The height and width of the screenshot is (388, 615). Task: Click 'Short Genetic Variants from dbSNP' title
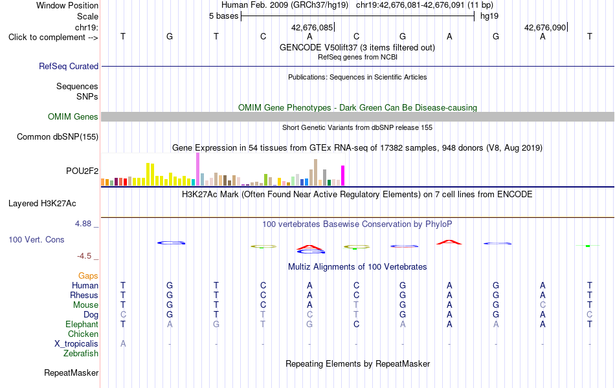[357, 128]
